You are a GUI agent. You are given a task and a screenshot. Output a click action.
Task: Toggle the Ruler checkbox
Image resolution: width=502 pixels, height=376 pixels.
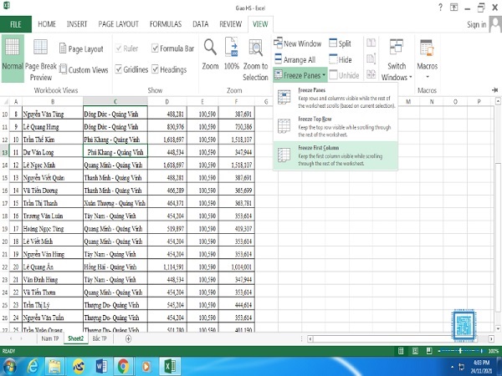point(119,48)
